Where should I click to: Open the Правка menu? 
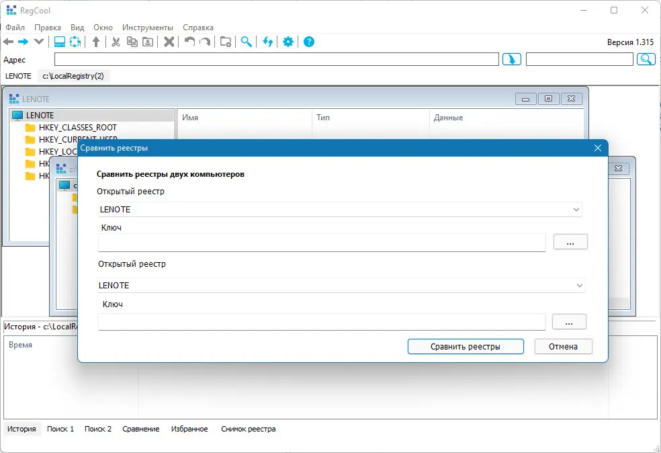point(48,28)
